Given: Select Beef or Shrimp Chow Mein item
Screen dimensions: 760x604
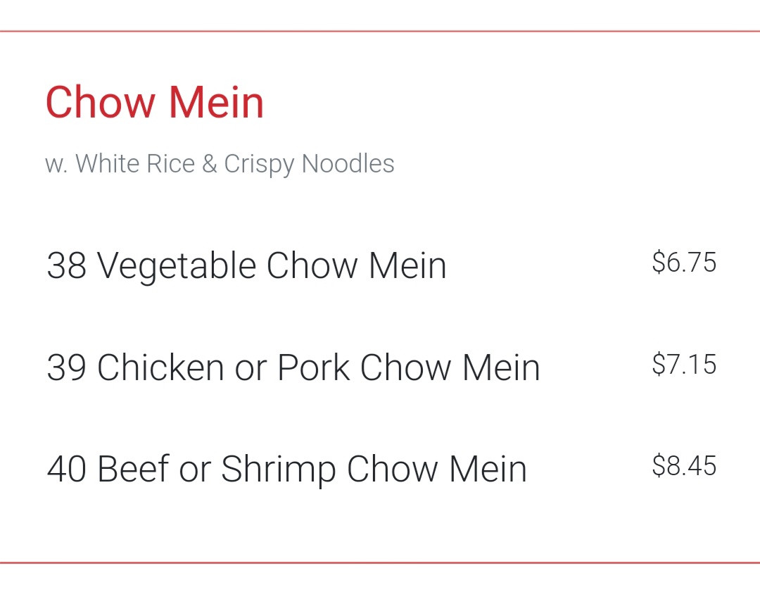Looking at the screenshot, I should click(286, 470).
